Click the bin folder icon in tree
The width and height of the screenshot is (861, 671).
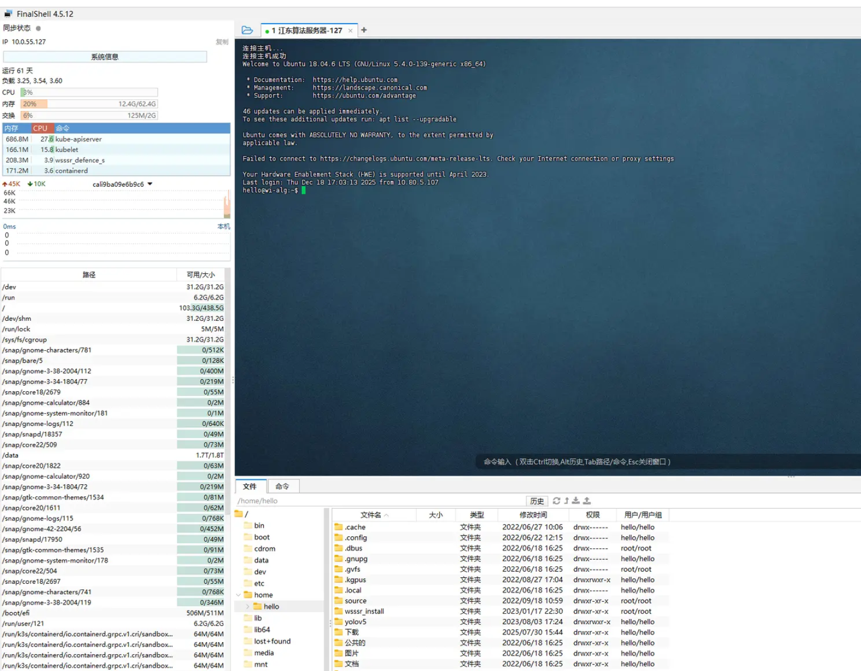(249, 525)
